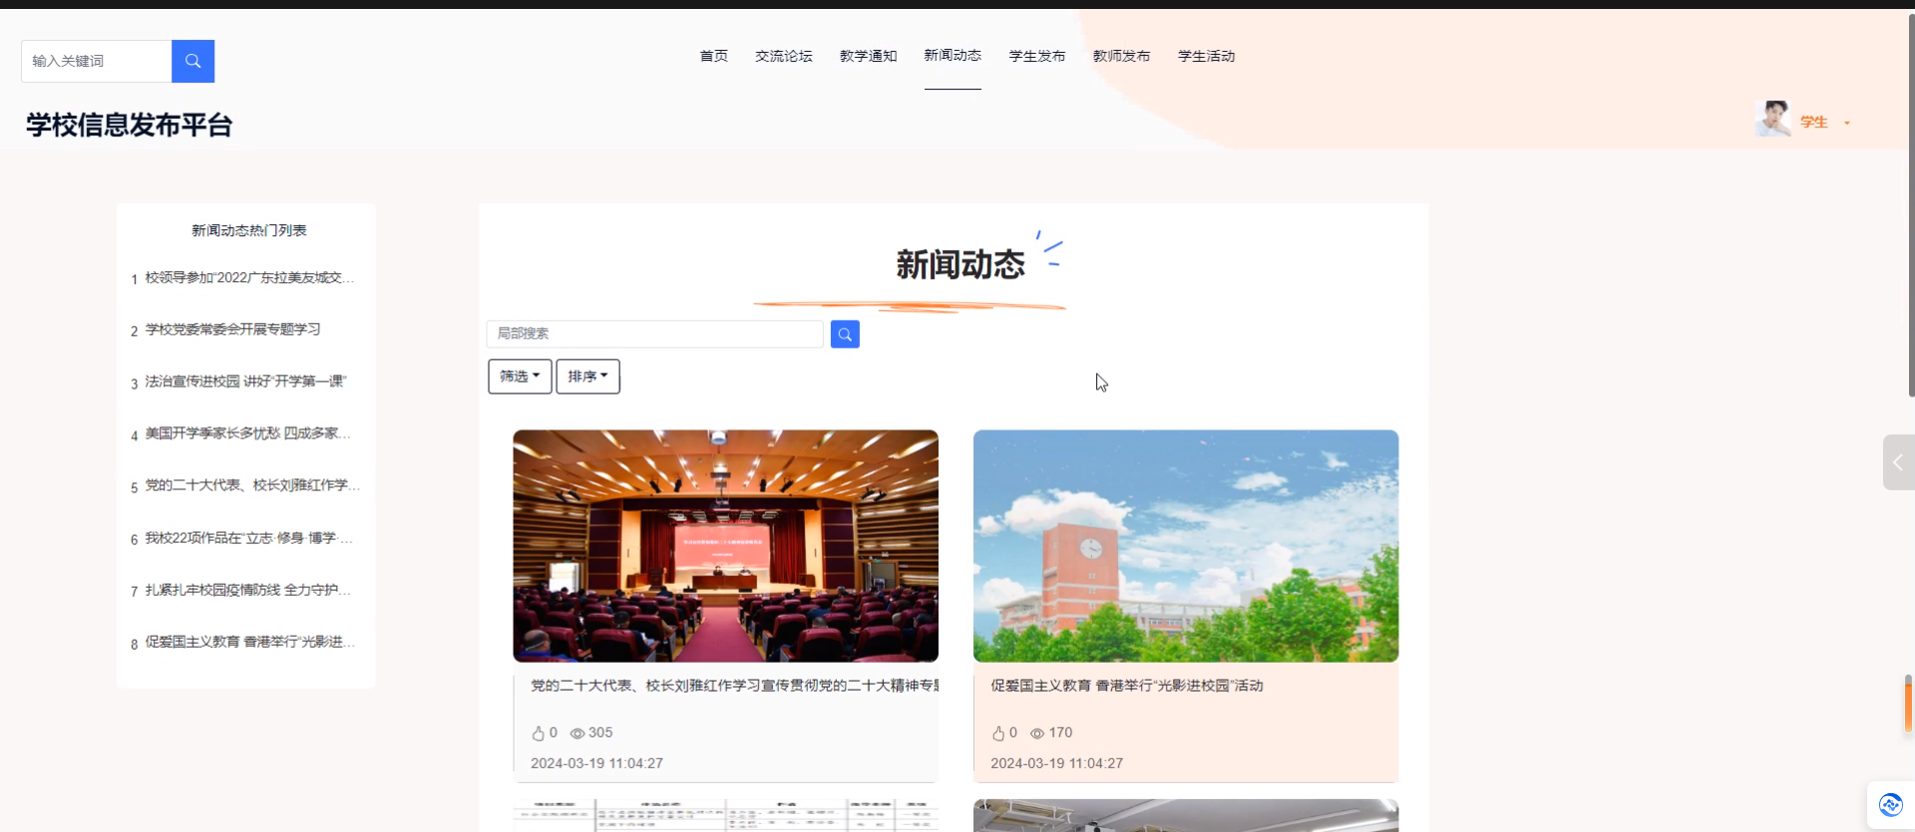The height and width of the screenshot is (832, 1915).
Task: Open hot news item 学校党委常委会开展专题学习
Action: tap(233, 330)
